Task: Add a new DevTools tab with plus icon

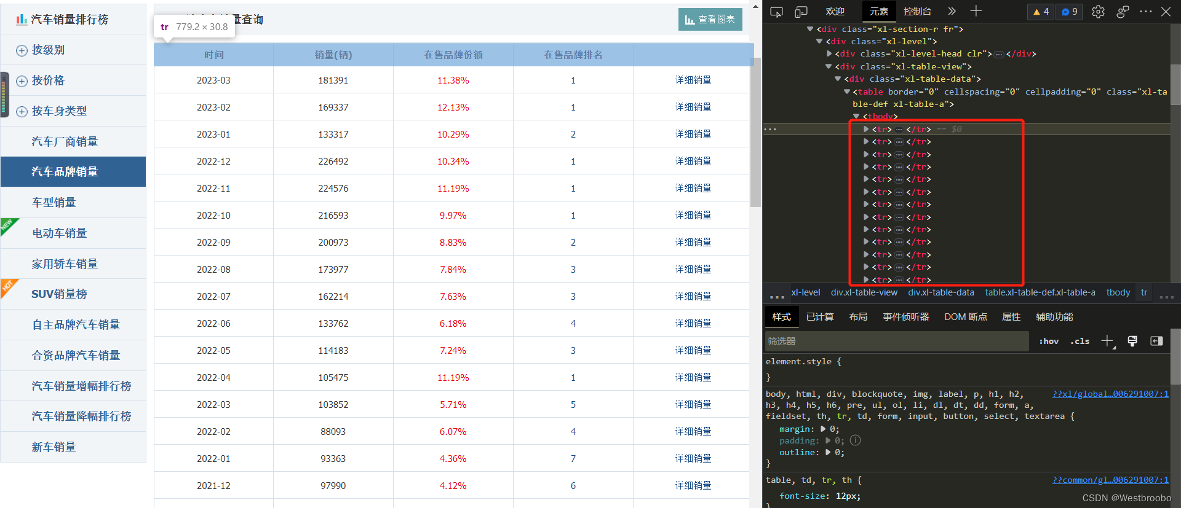Action: [976, 11]
